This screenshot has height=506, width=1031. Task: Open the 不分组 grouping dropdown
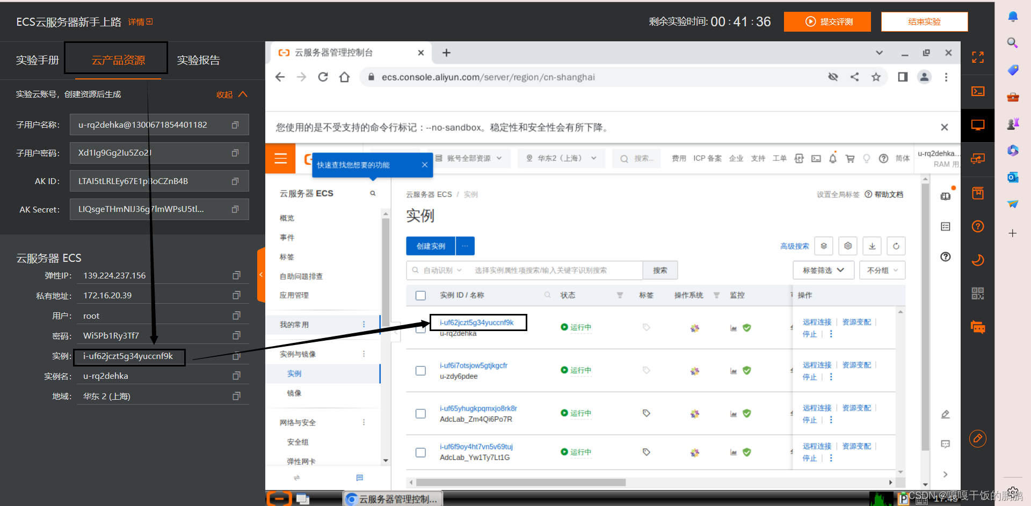tap(882, 270)
